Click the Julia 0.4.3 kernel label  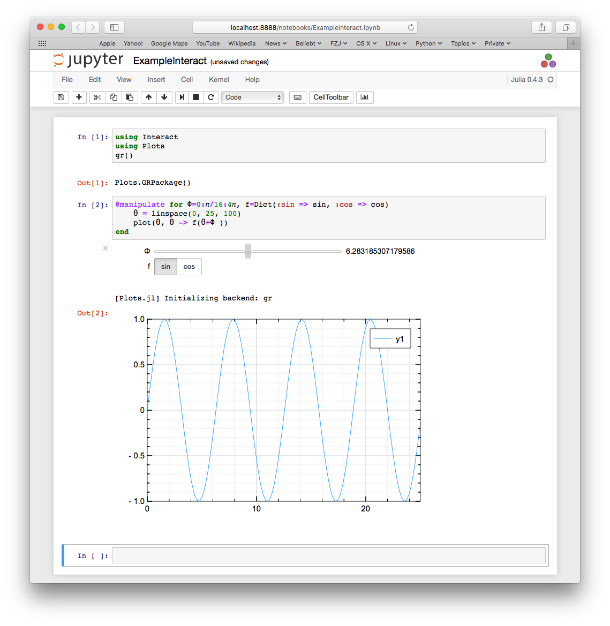click(x=526, y=79)
